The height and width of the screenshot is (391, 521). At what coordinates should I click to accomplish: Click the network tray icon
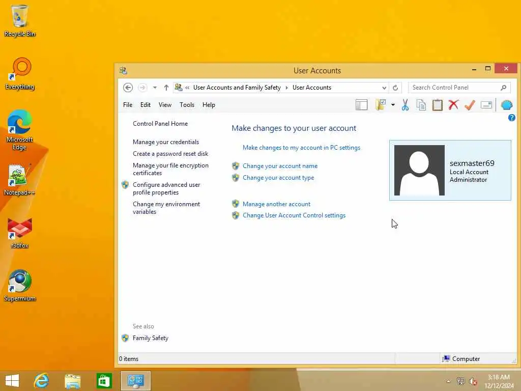click(460, 381)
